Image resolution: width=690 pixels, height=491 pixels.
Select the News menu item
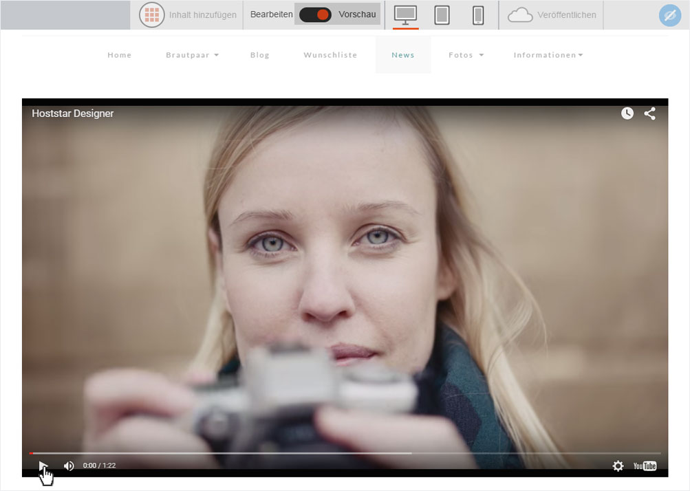(x=403, y=55)
